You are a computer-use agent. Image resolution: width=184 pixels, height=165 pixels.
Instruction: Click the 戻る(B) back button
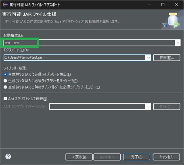click(x=79, y=157)
